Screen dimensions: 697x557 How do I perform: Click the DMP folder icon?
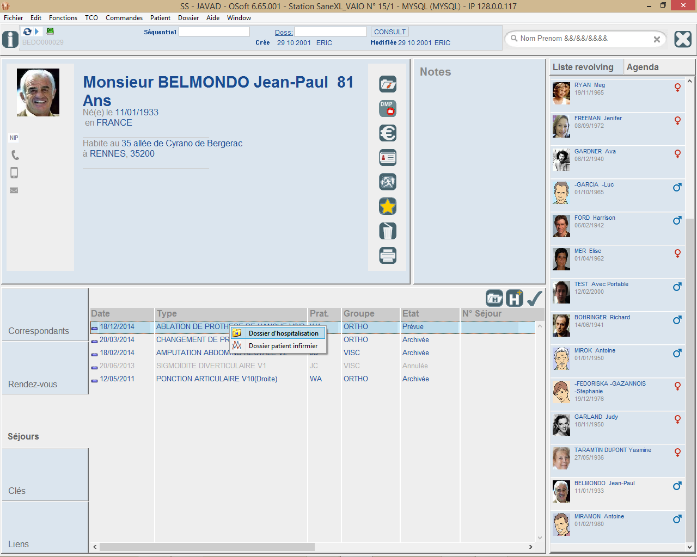(x=388, y=109)
